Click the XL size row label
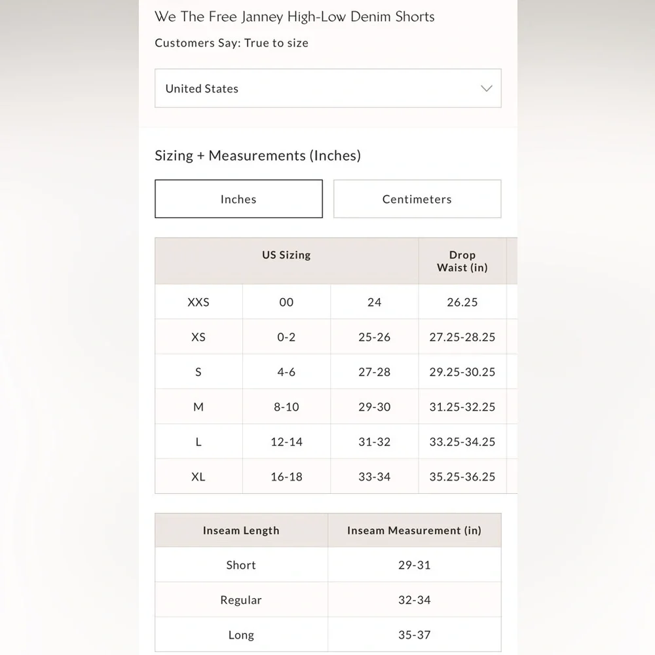The height and width of the screenshot is (655, 655). tap(198, 477)
